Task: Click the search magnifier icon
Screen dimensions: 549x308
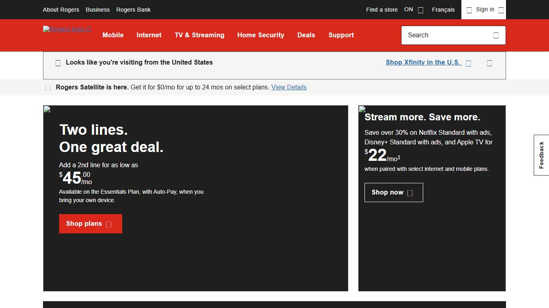Action: pyautogui.click(x=496, y=35)
